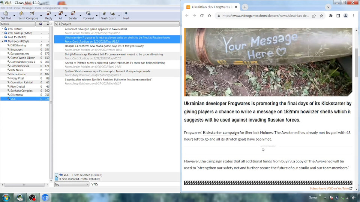Click browser Home icon
360x202 pixels.
[x=209, y=16]
